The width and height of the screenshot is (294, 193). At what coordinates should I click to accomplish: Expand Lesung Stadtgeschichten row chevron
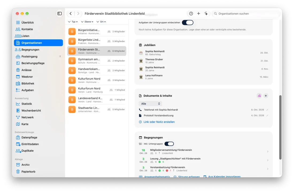268,160
